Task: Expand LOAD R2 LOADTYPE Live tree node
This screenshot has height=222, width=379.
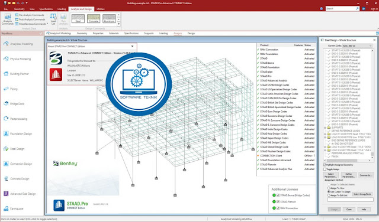Action: [325, 137]
